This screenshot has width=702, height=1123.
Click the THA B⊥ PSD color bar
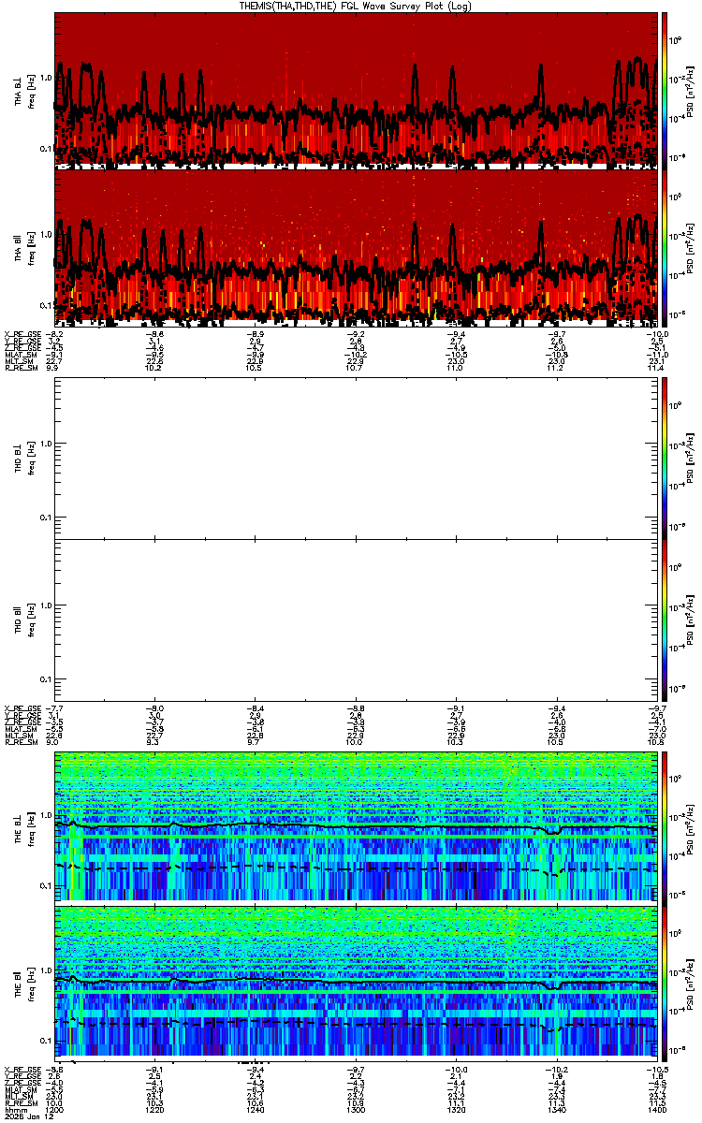click(x=665, y=90)
